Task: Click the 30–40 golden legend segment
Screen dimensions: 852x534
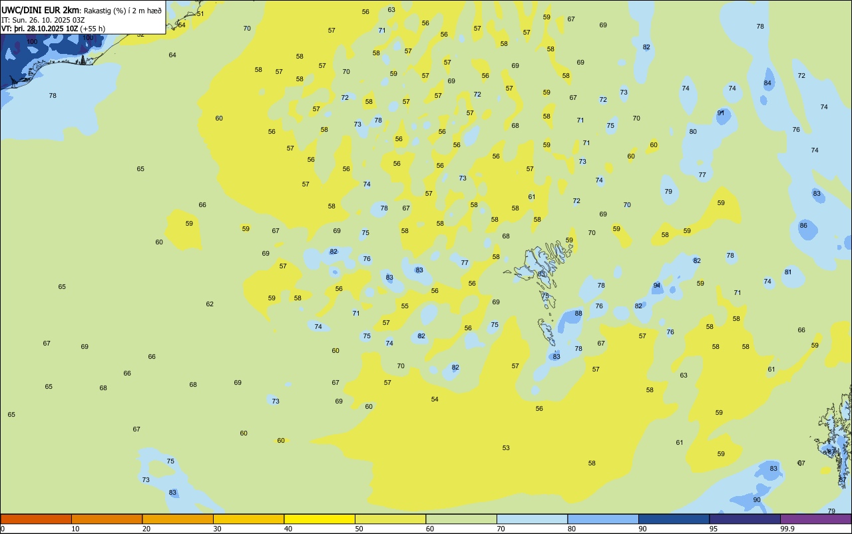Action: tap(248, 519)
